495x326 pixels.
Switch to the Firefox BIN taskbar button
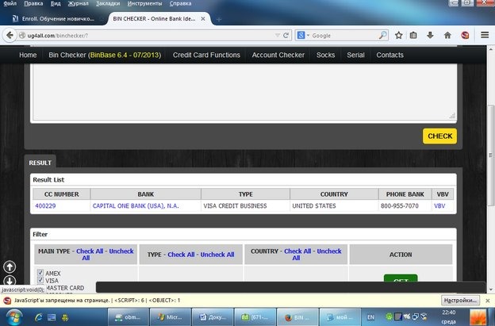tap(297, 317)
